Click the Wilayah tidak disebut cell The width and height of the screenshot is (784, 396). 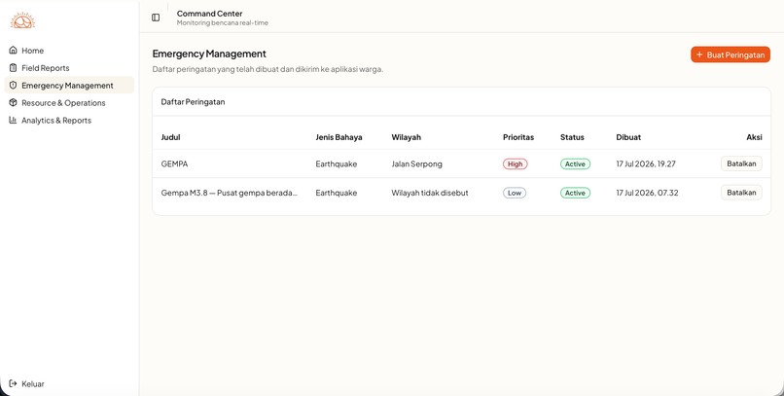point(430,193)
